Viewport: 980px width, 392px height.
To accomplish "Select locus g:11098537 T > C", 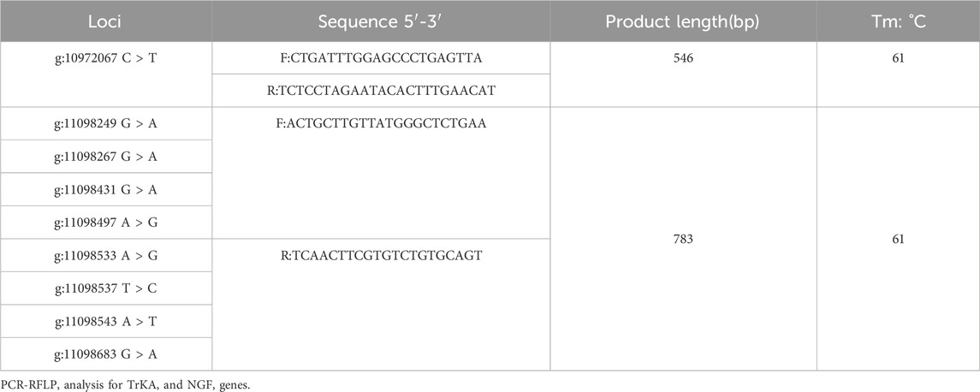I will [x=105, y=288].
